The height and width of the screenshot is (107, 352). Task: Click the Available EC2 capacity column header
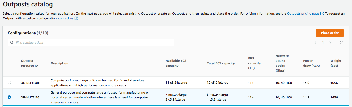(x=176, y=63)
